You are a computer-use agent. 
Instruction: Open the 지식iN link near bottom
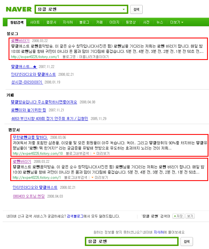click(x=159, y=232)
